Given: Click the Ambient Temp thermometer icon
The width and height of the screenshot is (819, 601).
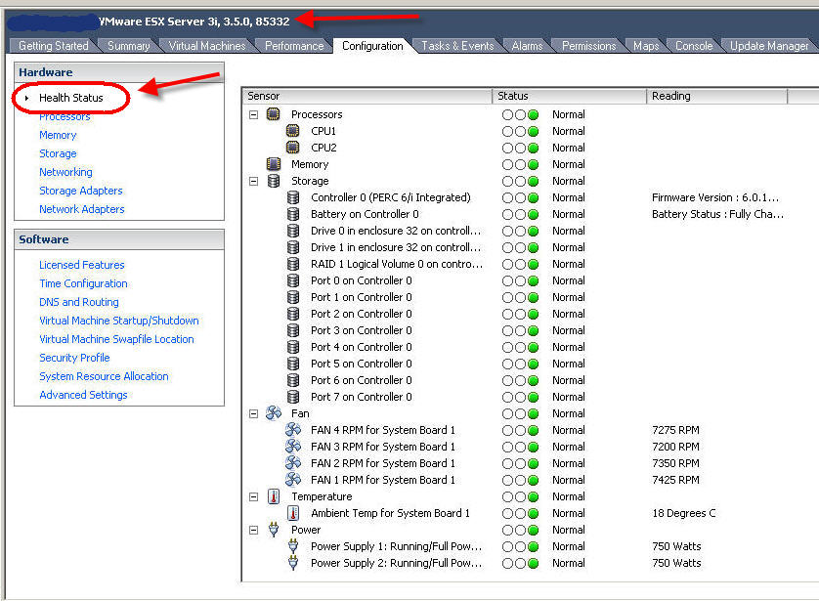Looking at the screenshot, I should pos(292,513).
